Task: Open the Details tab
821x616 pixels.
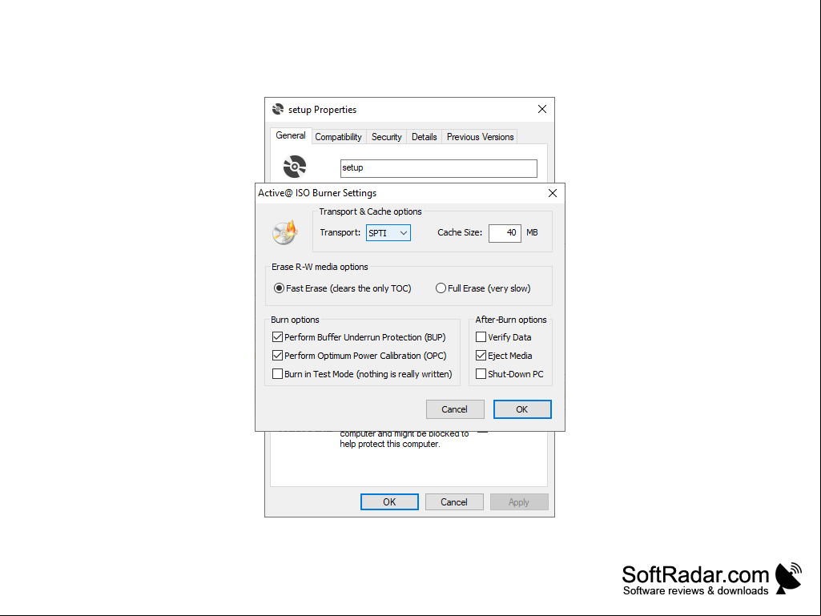Action: (x=424, y=137)
